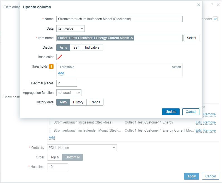This screenshot has height=183, width=222.
Task: Expand the Aggregation function dropdown
Action: [x=69, y=93]
